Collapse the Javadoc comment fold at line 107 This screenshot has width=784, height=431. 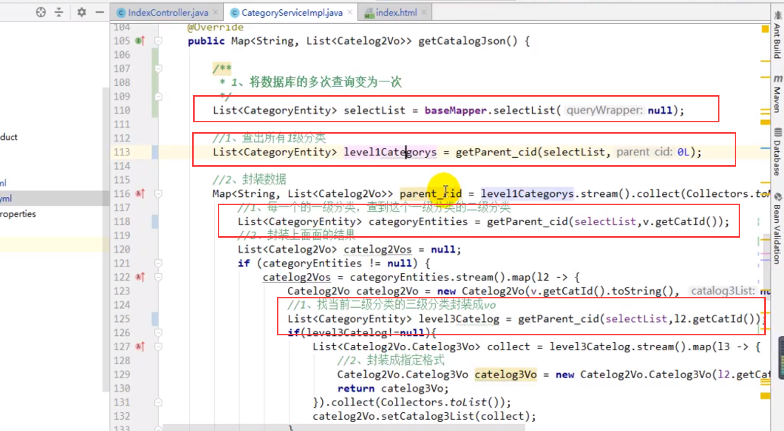point(158,69)
